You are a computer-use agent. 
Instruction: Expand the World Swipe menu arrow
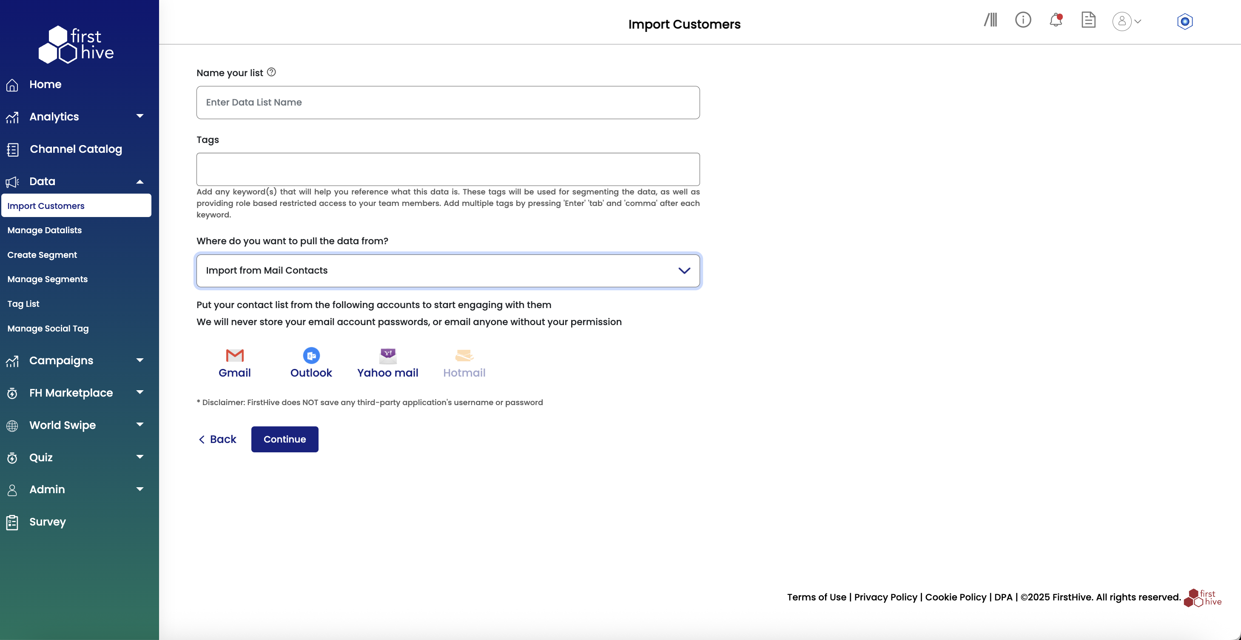pos(140,425)
